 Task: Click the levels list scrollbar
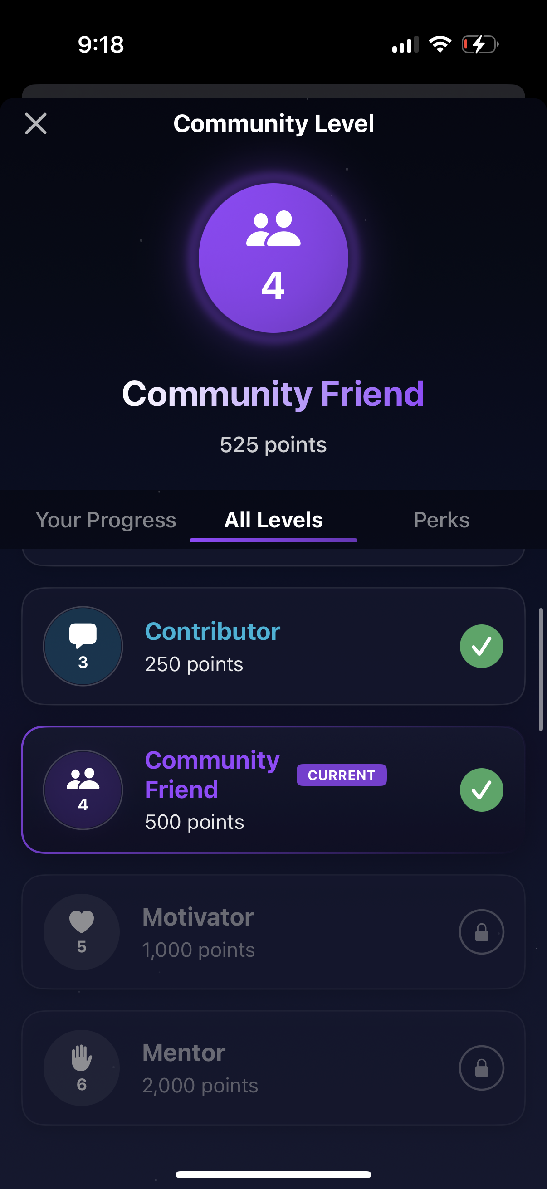[x=541, y=670]
